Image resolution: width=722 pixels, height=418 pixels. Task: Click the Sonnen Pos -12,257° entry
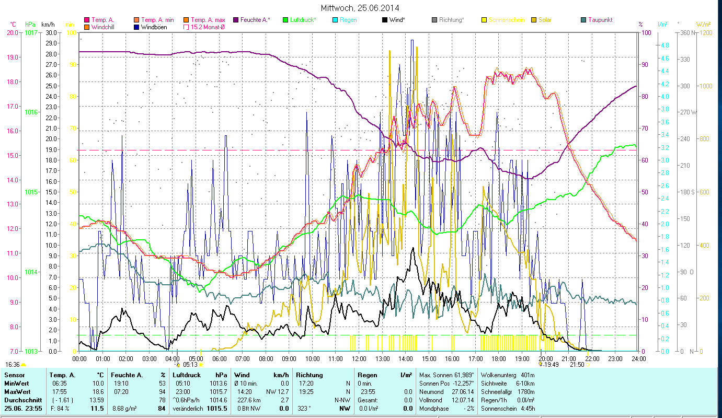pyautogui.click(x=447, y=384)
